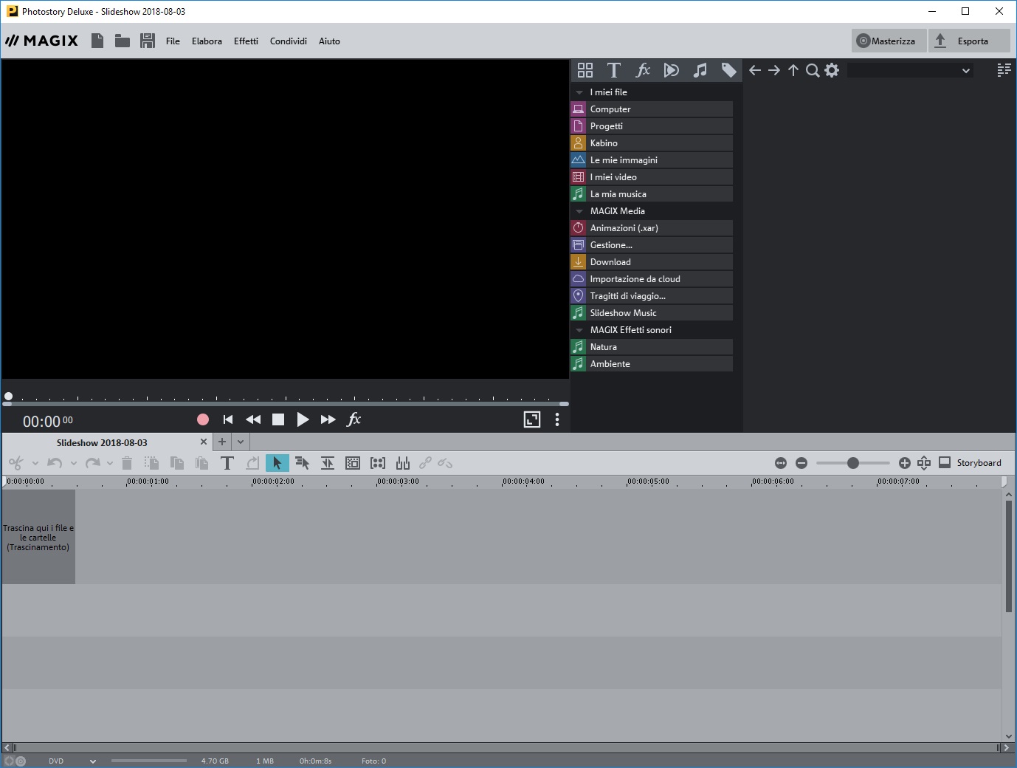The height and width of the screenshot is (768, 1017).
Task: Open the File menu
Action: [173, 41]
